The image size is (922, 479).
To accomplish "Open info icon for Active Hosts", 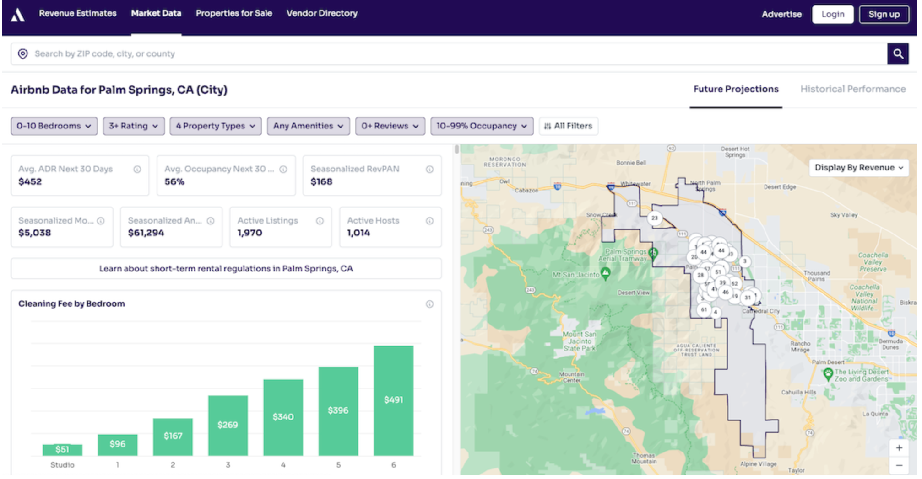I will click(429, 221).
